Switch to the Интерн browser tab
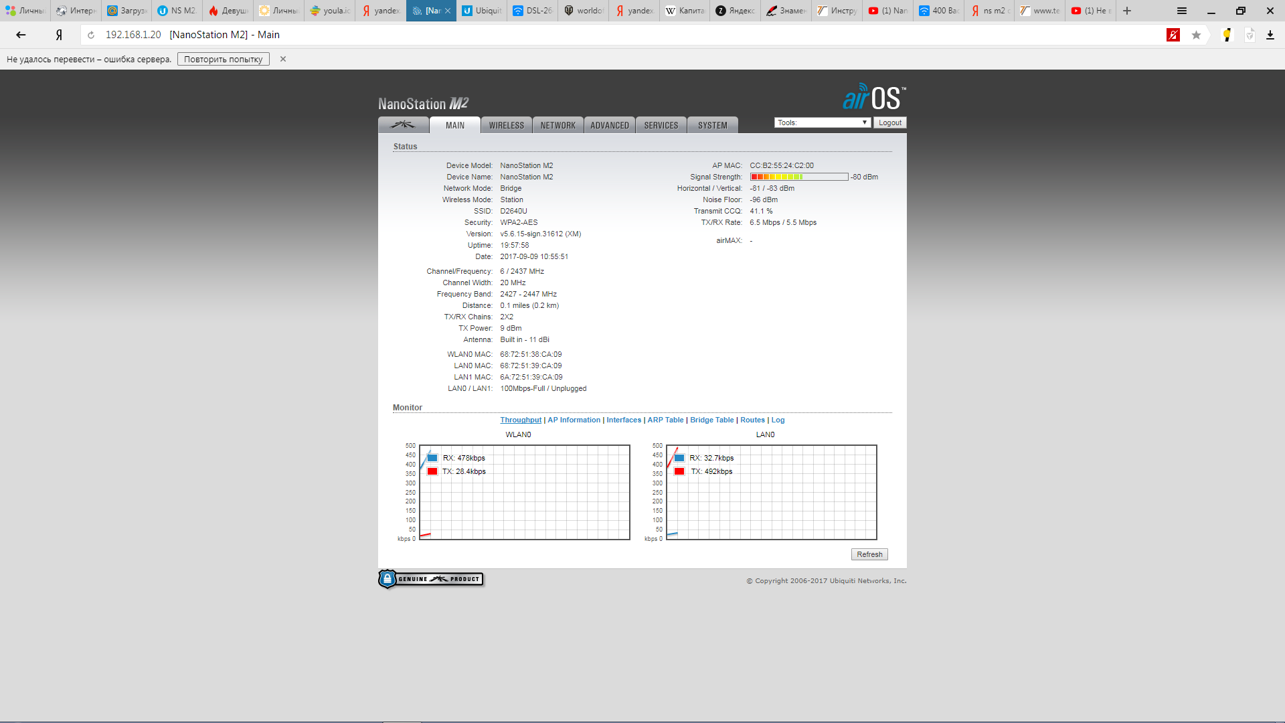This screenshot has width=1285, height=723. (x=76, y=11)
